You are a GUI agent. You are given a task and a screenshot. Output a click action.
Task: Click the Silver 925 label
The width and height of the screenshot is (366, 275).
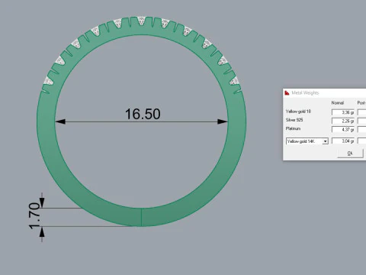294,120
